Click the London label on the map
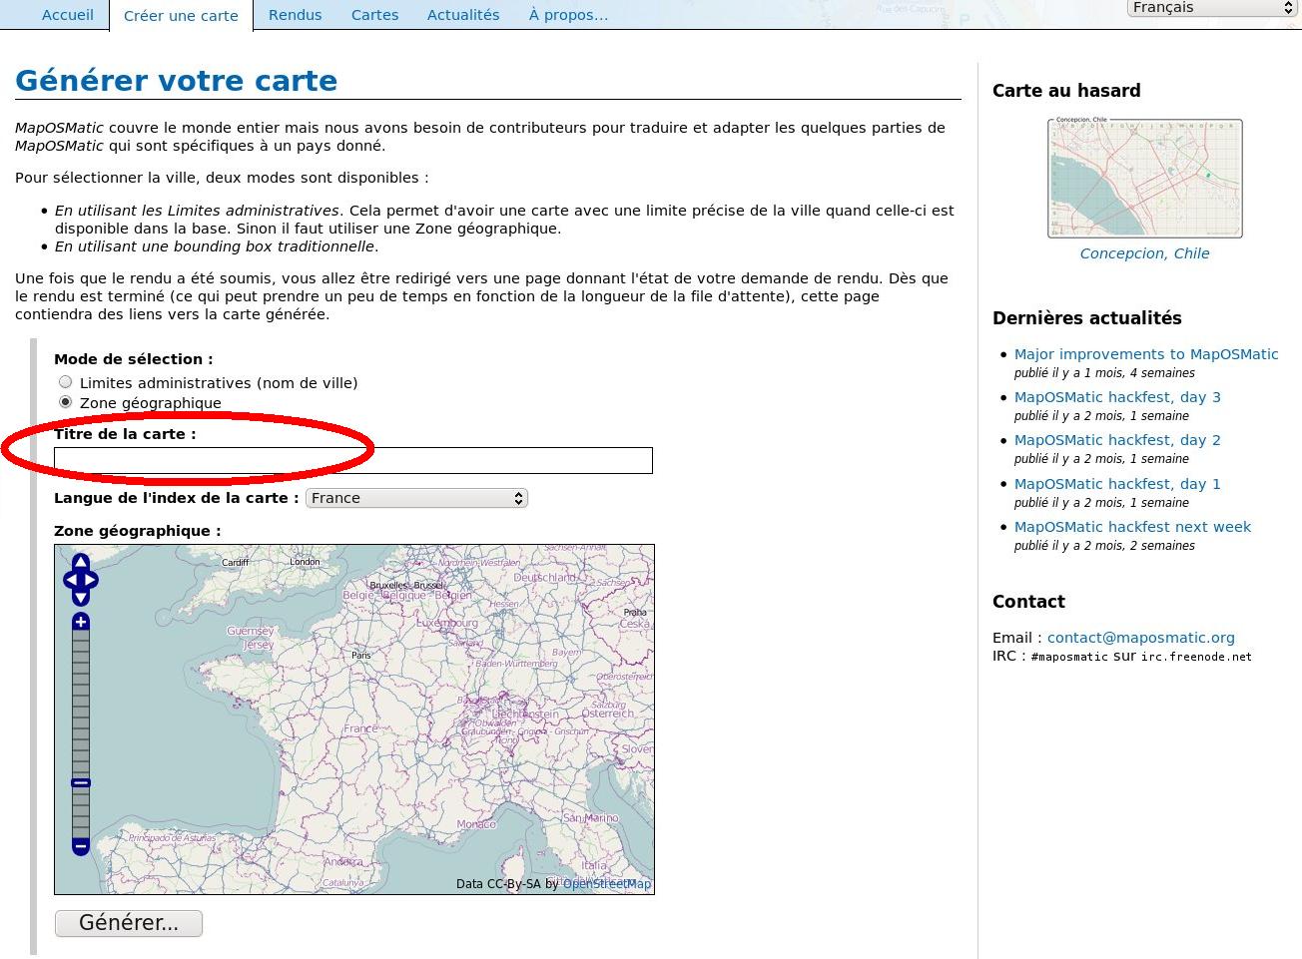1302x959 pixels. 305,562
